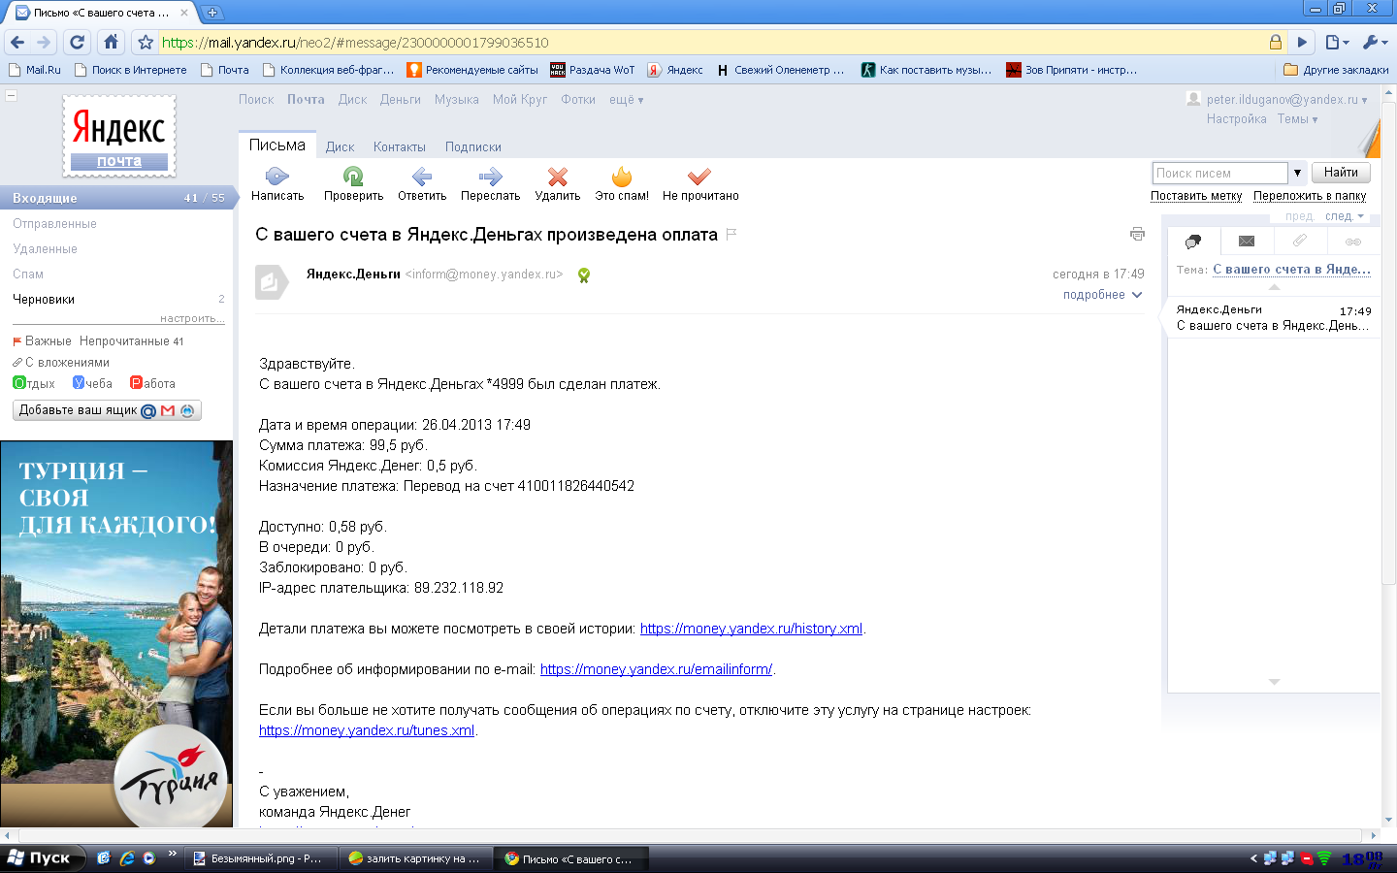
Task: Expand the ещё services dropdown
Action: pyautogui.click(x=626, y=100)
